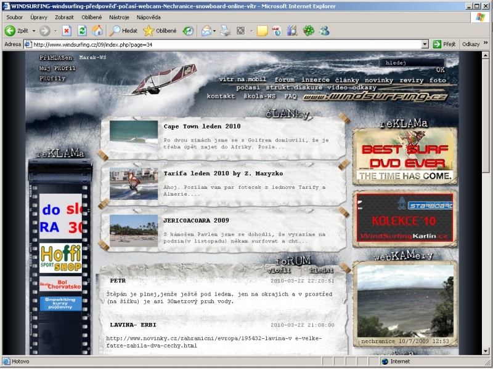Click the Nechranice webcam image
Viewport: 493px width, 369px height.
(405, 300)
